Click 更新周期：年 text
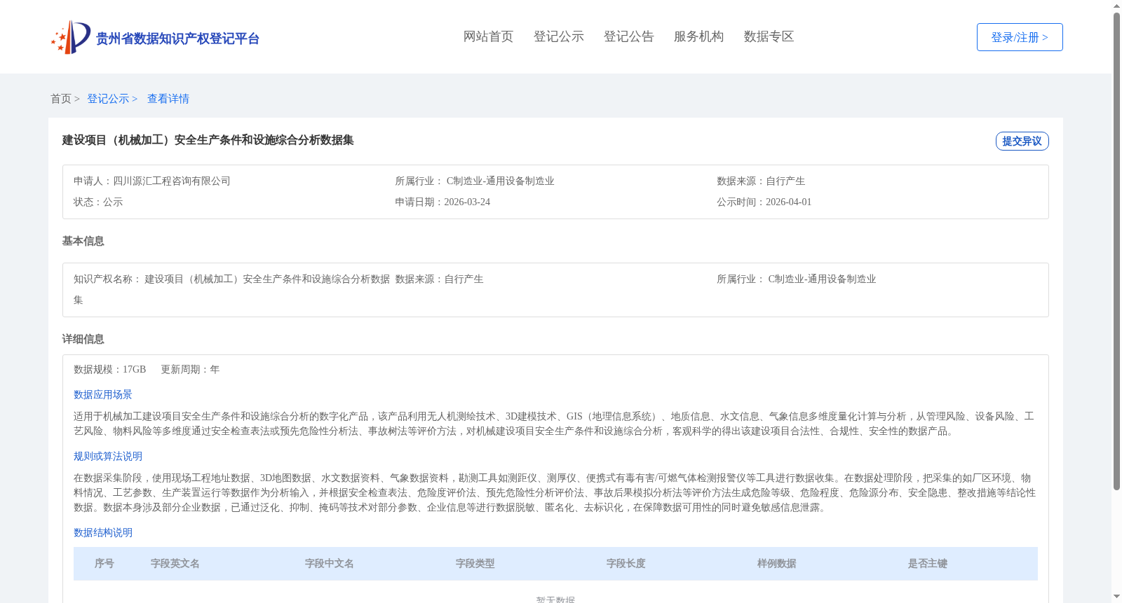Viewport: 1122px width, 603px height. coord(190,369)
